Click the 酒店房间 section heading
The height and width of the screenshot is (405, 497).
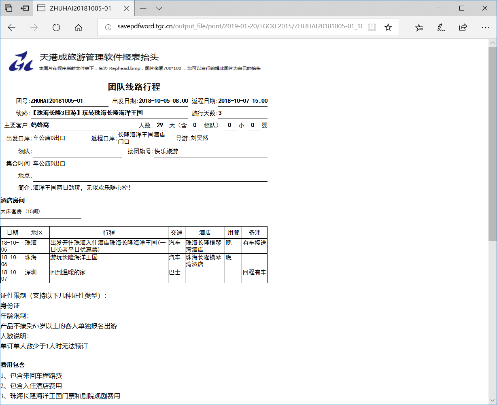13,200
